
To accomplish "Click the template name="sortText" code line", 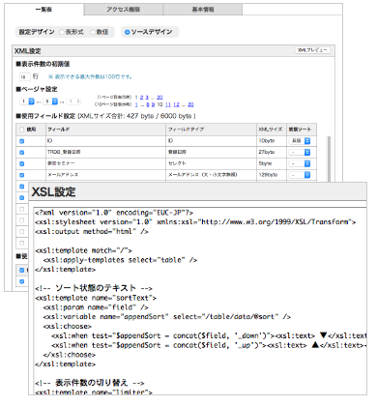I will [x=96, y=298].
